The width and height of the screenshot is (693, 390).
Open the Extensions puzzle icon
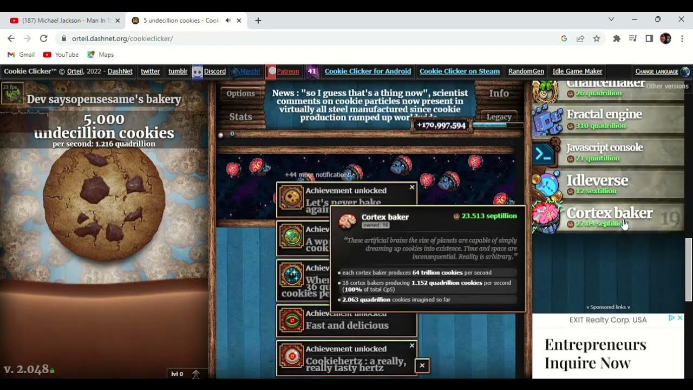(617, 38)
